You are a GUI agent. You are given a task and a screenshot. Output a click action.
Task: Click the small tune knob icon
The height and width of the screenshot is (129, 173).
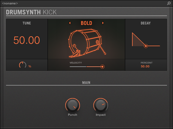pos(22,65)
